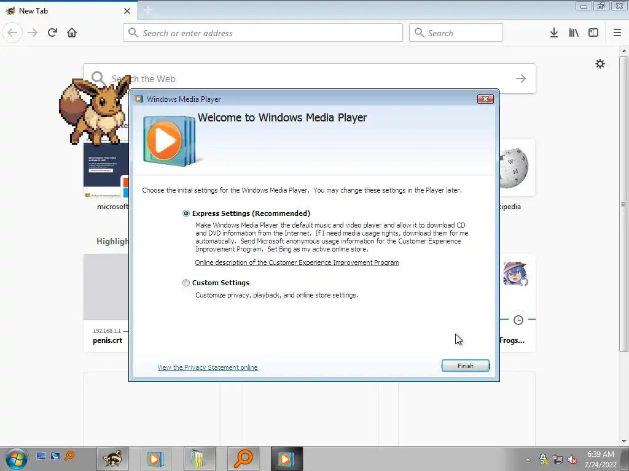
Task: Open the orange magnifier taskbar app
Action: [243, 459]
